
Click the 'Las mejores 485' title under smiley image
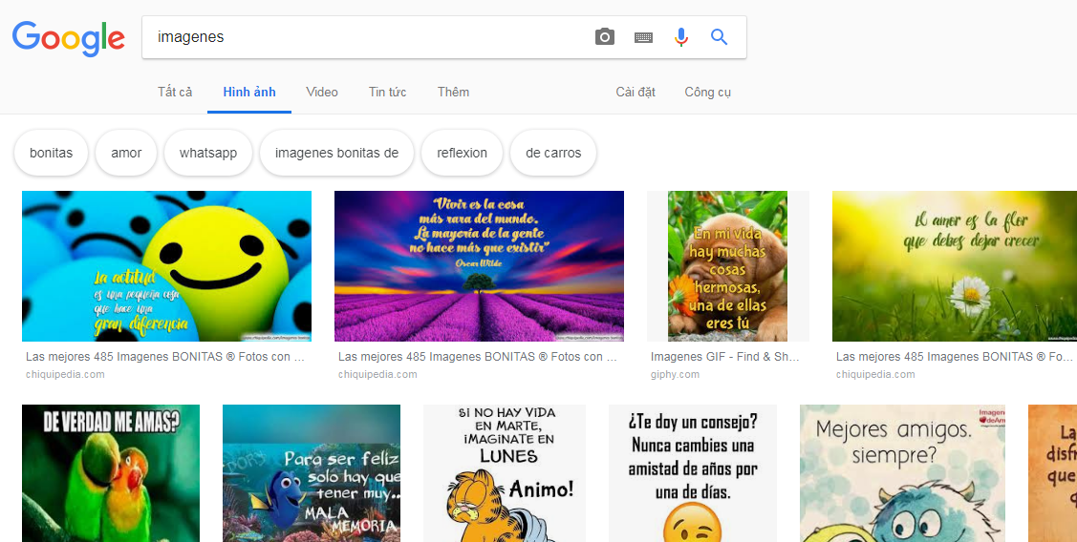click(164, 357)
